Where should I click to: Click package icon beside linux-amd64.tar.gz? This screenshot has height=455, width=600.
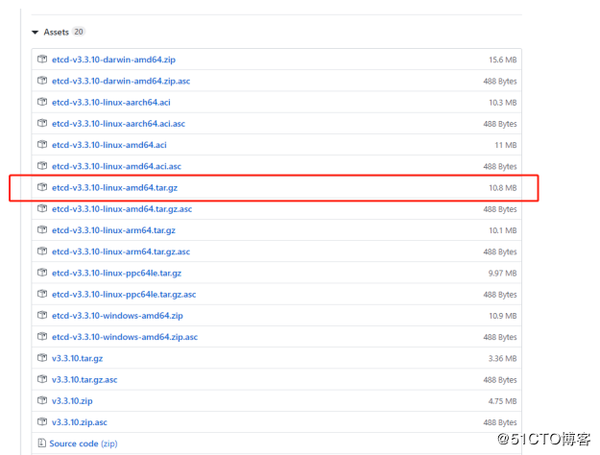click(42, 187)
